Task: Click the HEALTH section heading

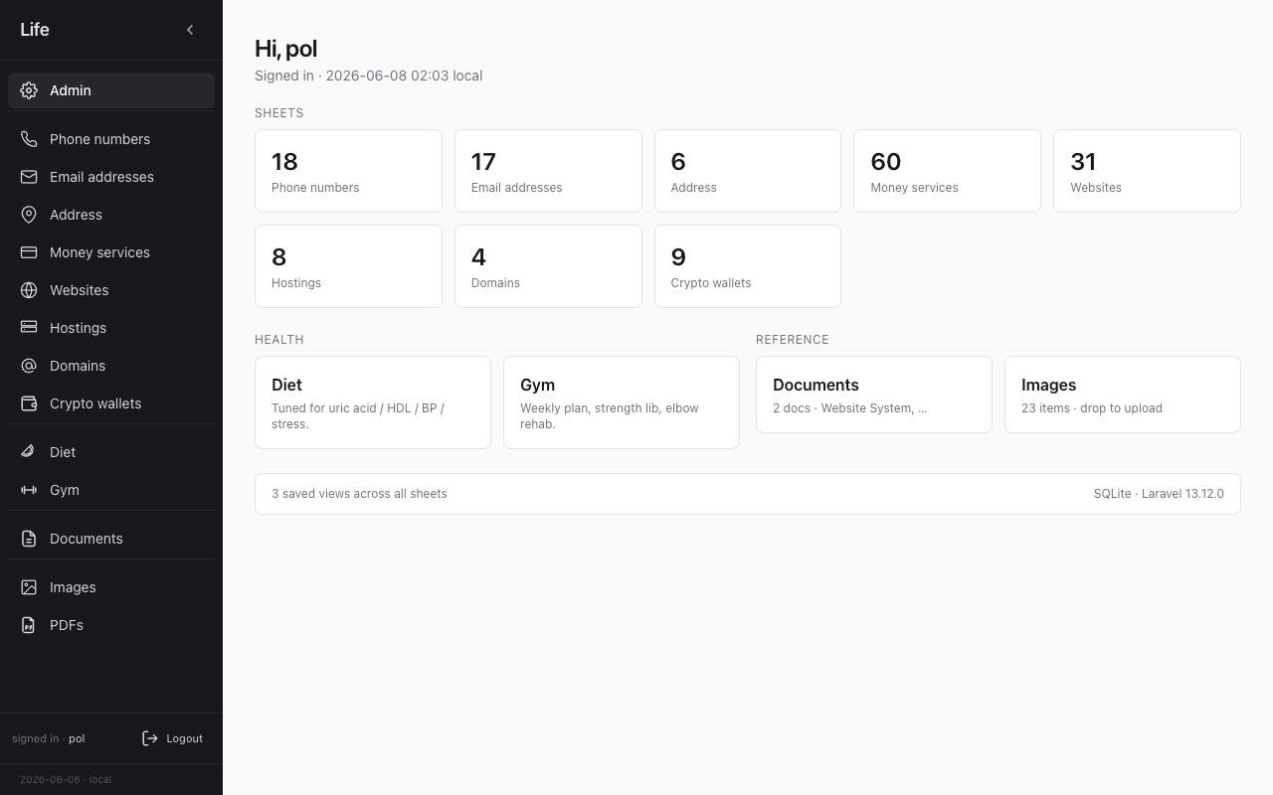Action: click(279, 340)
